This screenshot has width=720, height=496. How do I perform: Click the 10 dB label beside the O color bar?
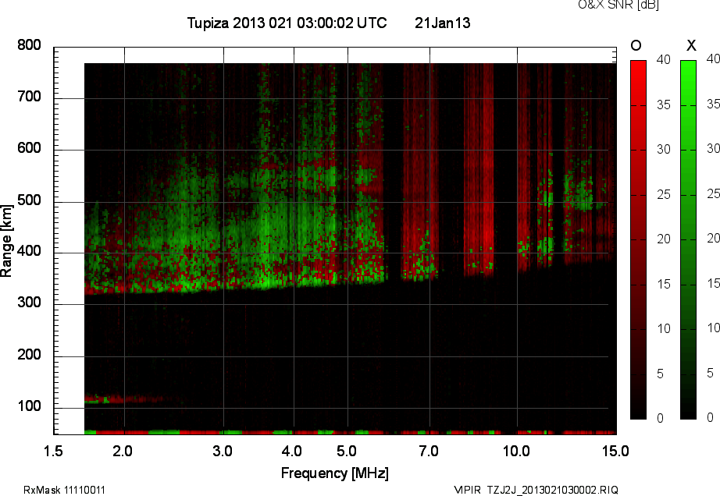tap(663, 328)
